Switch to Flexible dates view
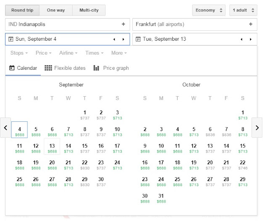 (x=65, y=68)
